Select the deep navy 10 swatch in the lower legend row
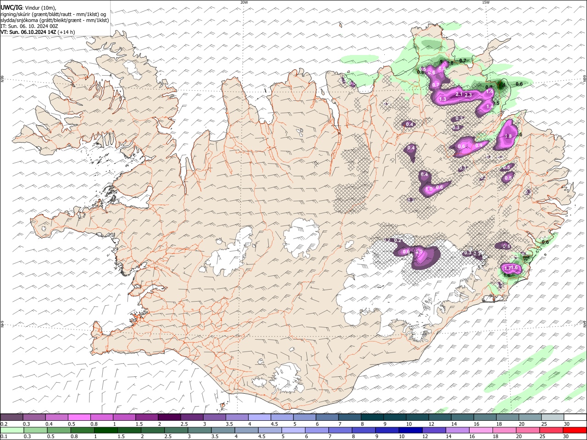Viewport: 587px width, 440px height. point(410,430)
